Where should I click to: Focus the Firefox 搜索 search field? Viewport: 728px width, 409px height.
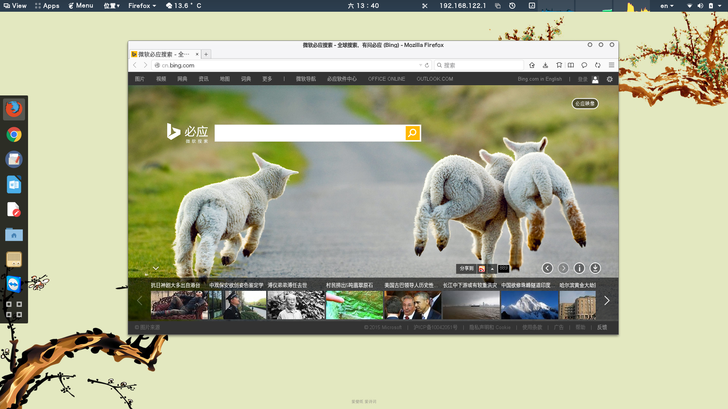(x=479, y=65)
